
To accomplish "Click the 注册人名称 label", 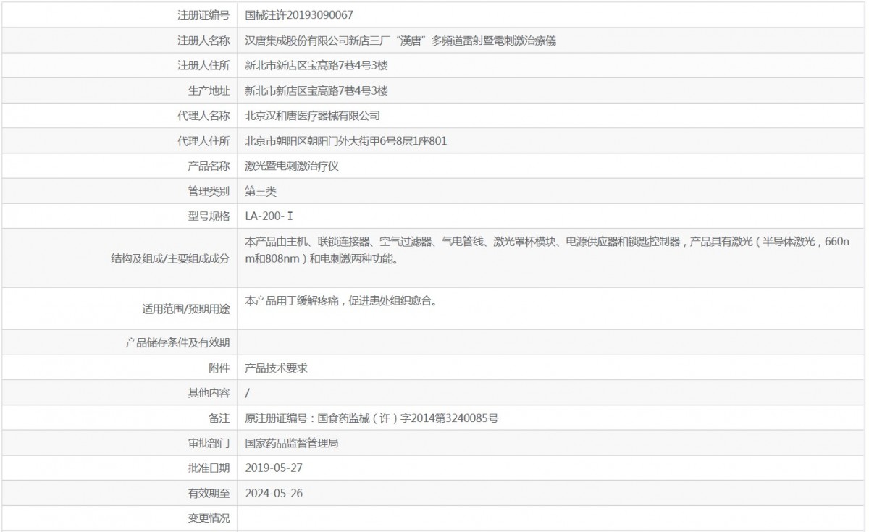I will (203, 41).
